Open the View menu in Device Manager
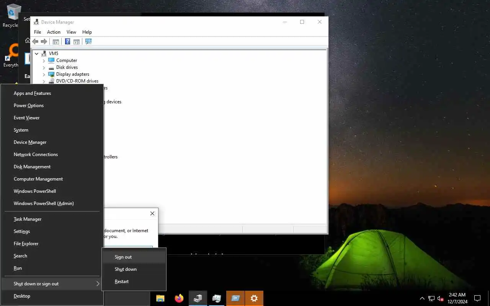This screenshot has width=490, height=306. (x=71, y=32)
